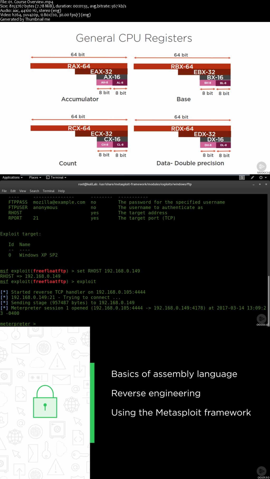Click the 'AL-8' register block
Image resolution: width=270 pixels, height=479 pixels.
click(120, 83)
